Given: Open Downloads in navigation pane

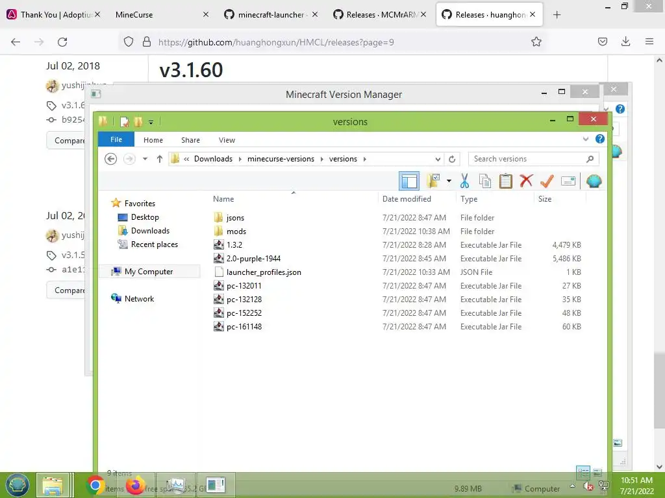Looking at the screenshot, I should [150, 230].
